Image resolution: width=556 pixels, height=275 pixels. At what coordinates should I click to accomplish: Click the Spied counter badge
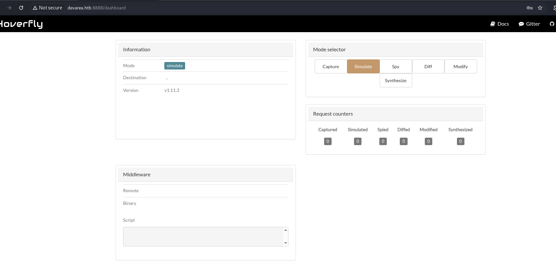383,141
